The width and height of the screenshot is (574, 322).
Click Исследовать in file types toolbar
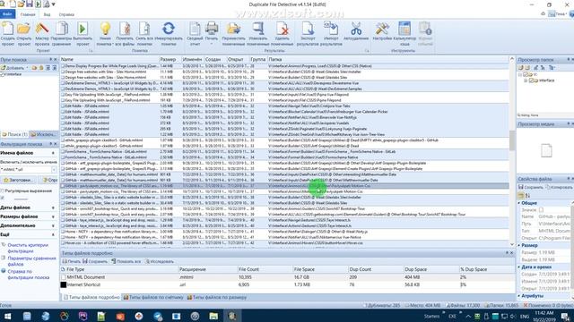[160, 261]
